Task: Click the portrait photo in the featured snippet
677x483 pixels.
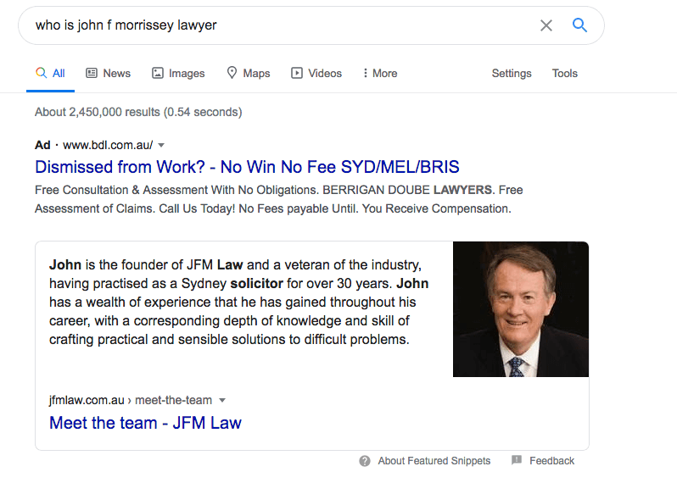Action: click(520, 309)
